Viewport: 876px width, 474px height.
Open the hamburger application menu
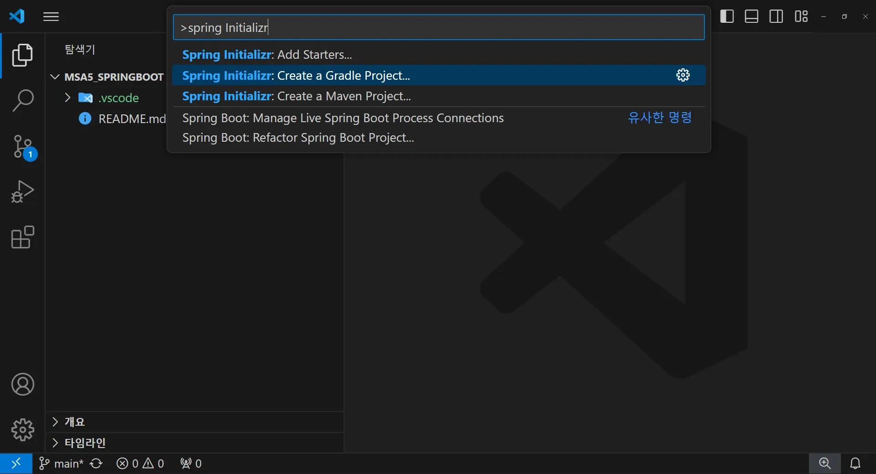coord(51,17)
